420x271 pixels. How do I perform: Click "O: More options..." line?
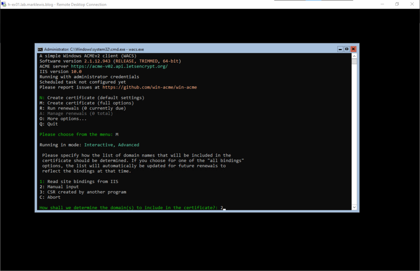coord(63,118)
